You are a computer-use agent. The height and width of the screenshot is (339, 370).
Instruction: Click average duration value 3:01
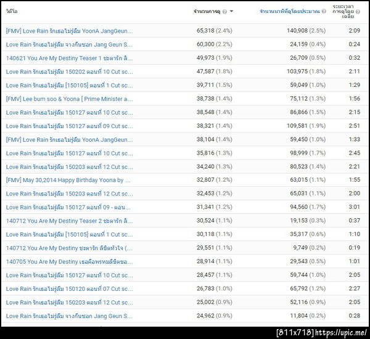(355, 207)
